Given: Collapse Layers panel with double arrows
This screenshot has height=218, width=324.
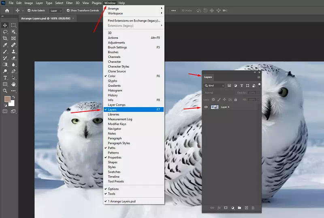Looking at the screenshot, I should coord(255,72).
